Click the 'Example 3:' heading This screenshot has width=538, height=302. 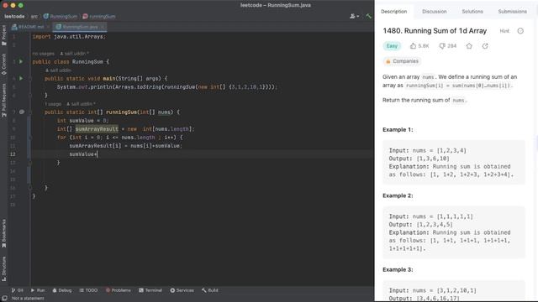(398, 269)
